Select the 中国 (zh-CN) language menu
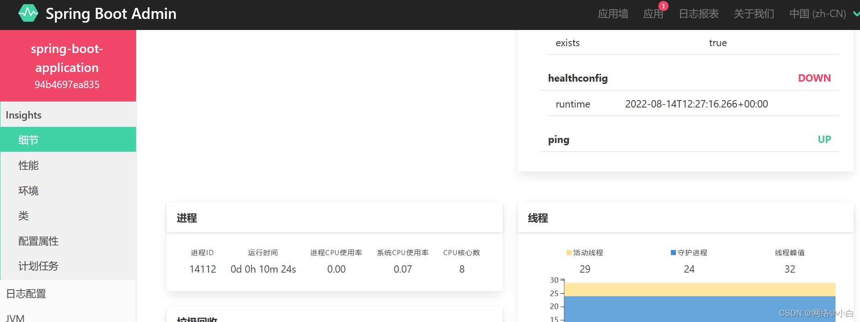860x322 pixels. click(x=818, y=14)
